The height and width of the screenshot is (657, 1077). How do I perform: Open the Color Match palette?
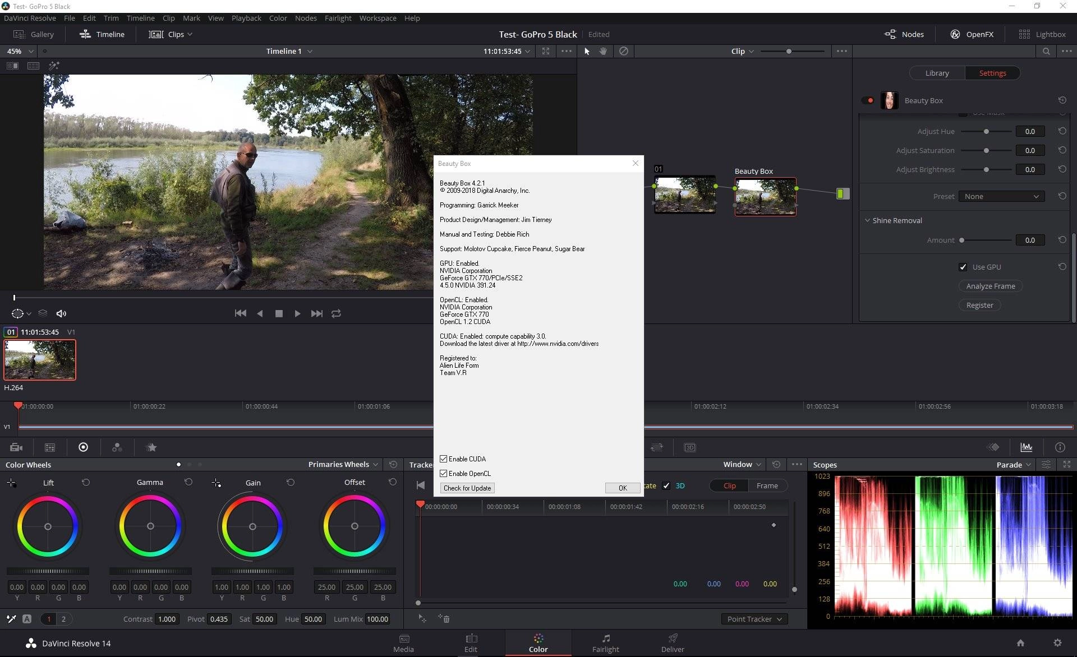tap(50, 447)
